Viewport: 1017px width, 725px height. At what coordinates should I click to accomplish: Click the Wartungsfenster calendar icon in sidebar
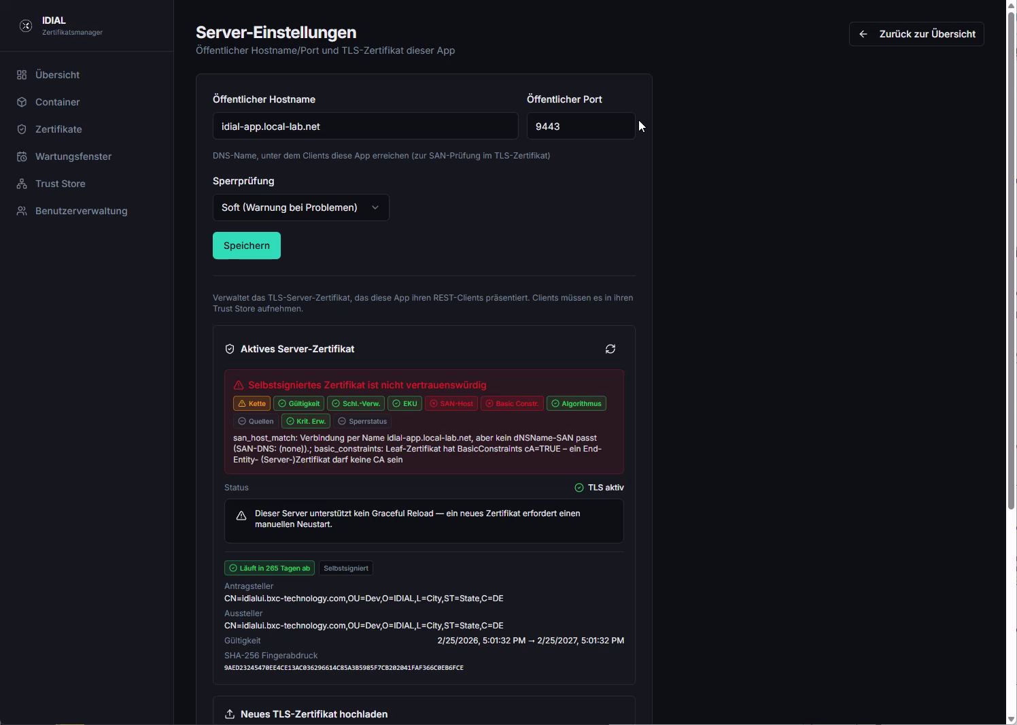click(x=22, y=156)
